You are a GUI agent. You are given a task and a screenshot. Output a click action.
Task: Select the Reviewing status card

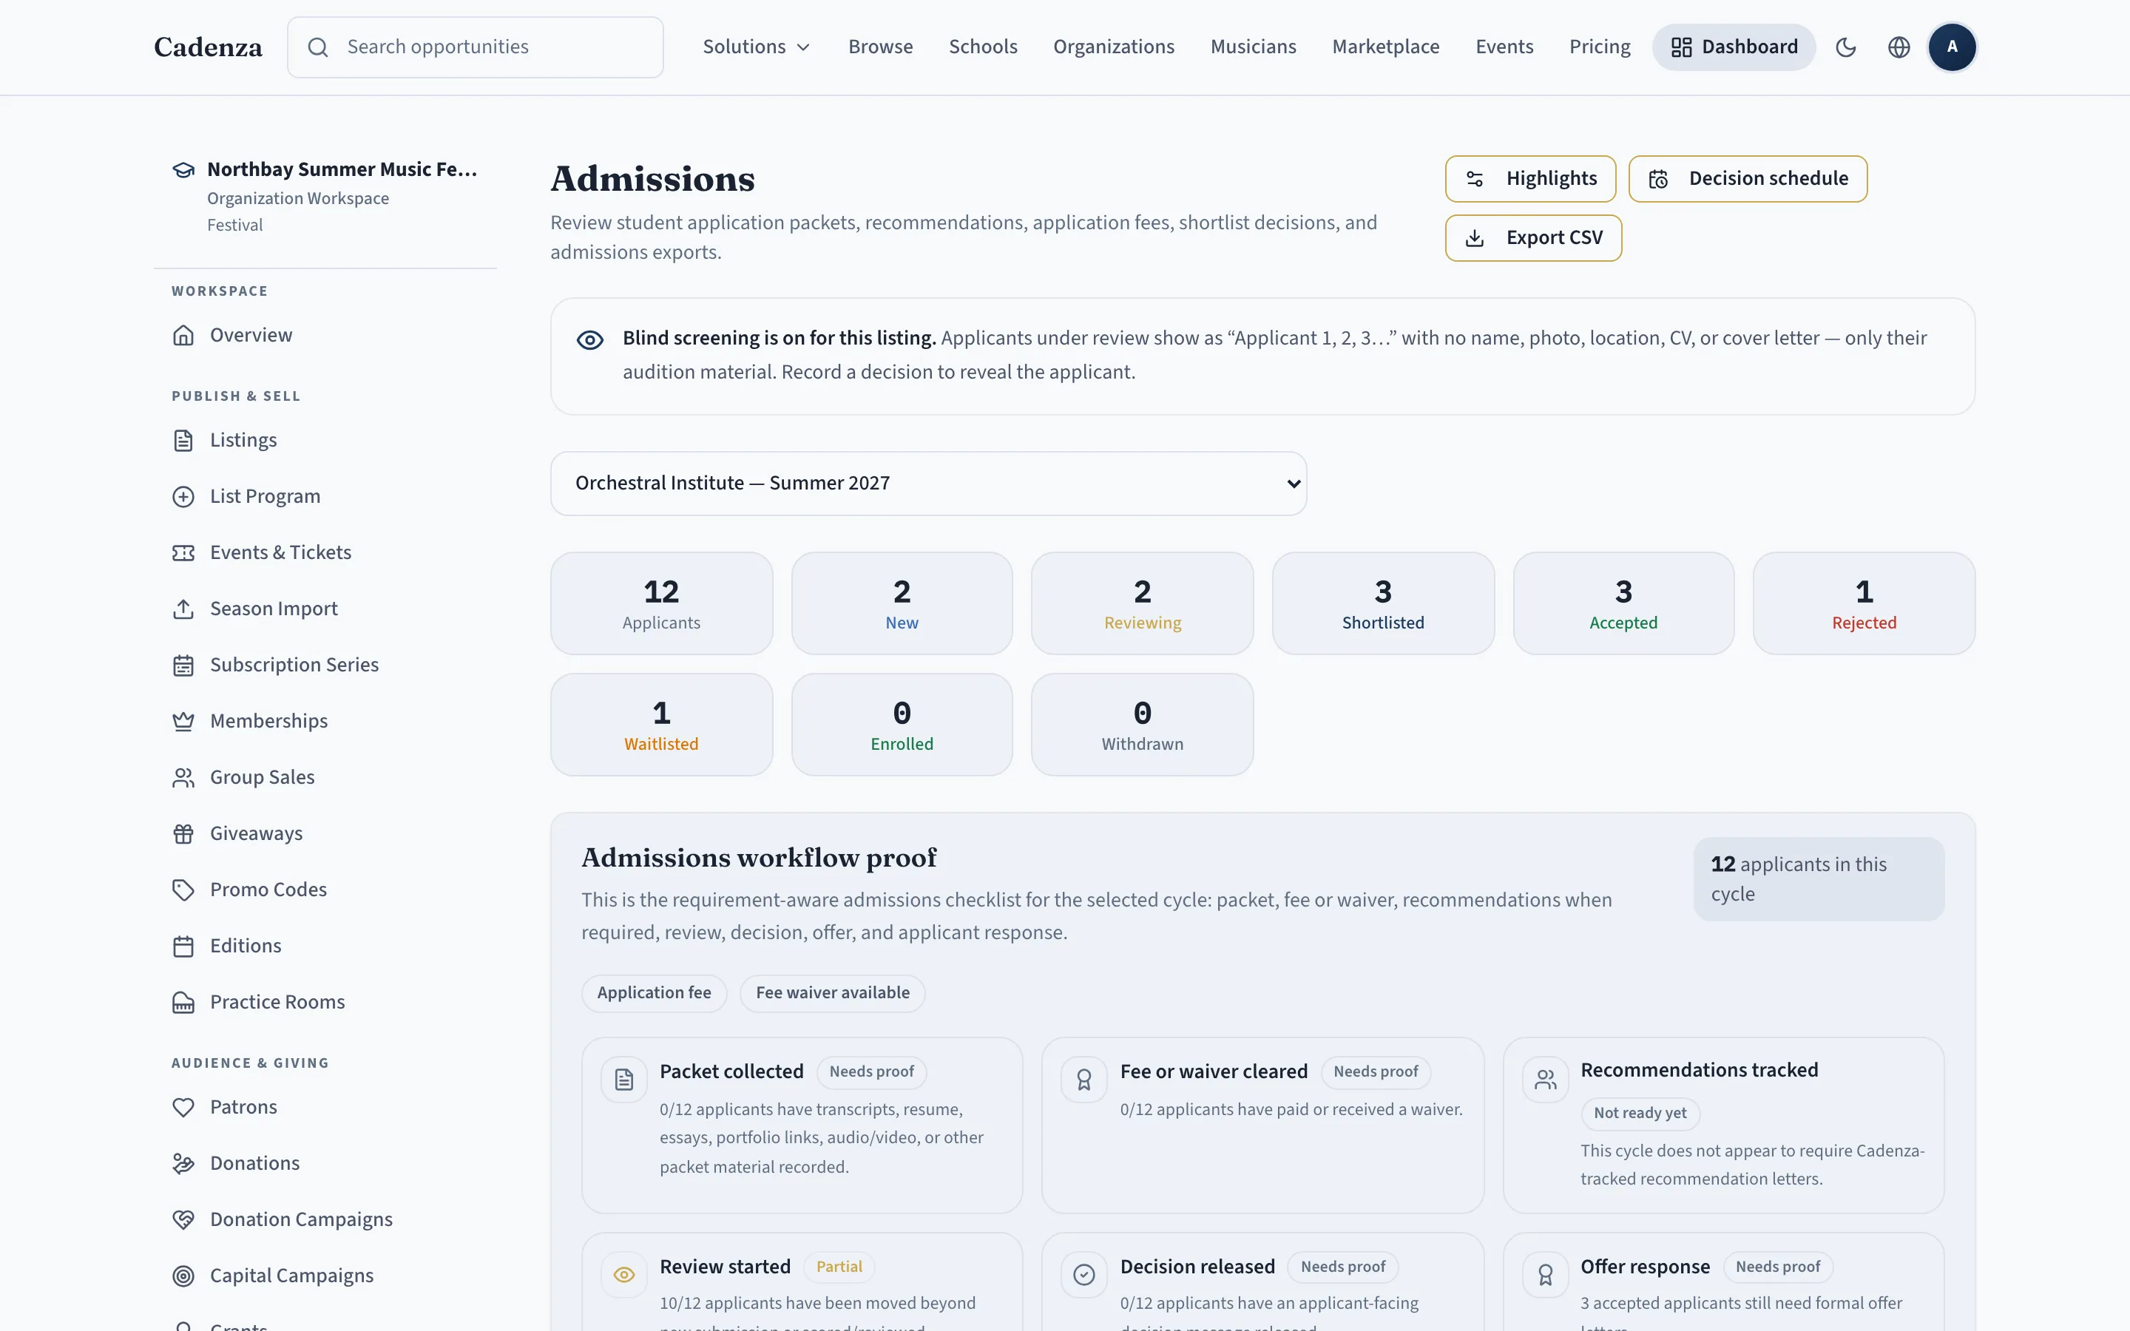[x=1143, y=603]
